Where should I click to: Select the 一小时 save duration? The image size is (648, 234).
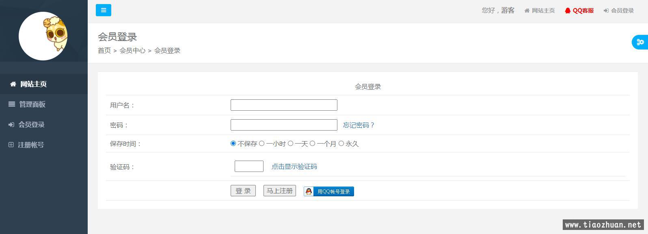pyautogui.click(x=262, y=144)
